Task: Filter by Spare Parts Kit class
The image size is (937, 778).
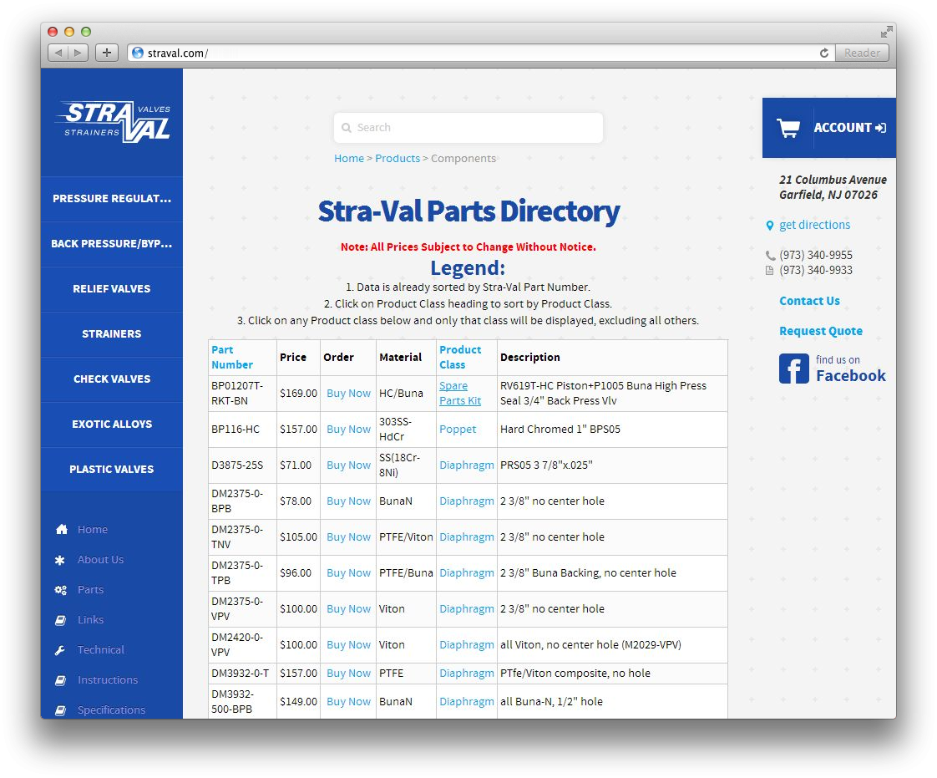Action: point(459,394)
